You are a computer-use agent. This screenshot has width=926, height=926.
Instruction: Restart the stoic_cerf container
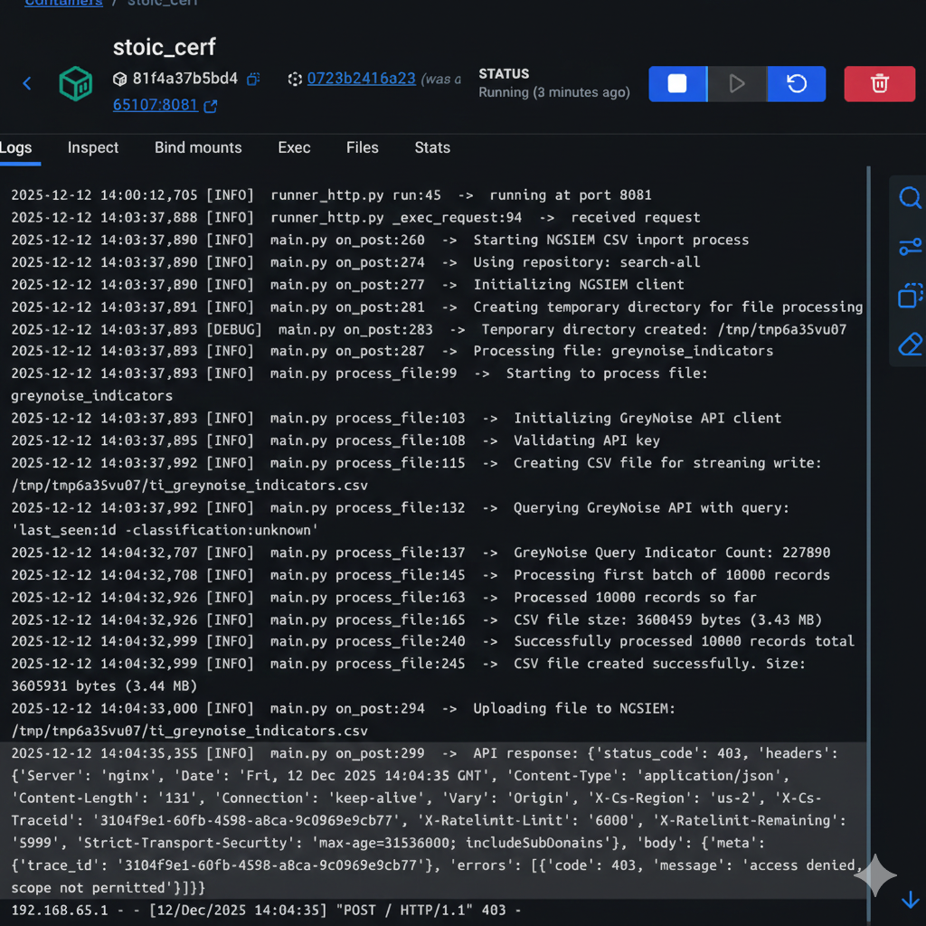coord(796,84)
